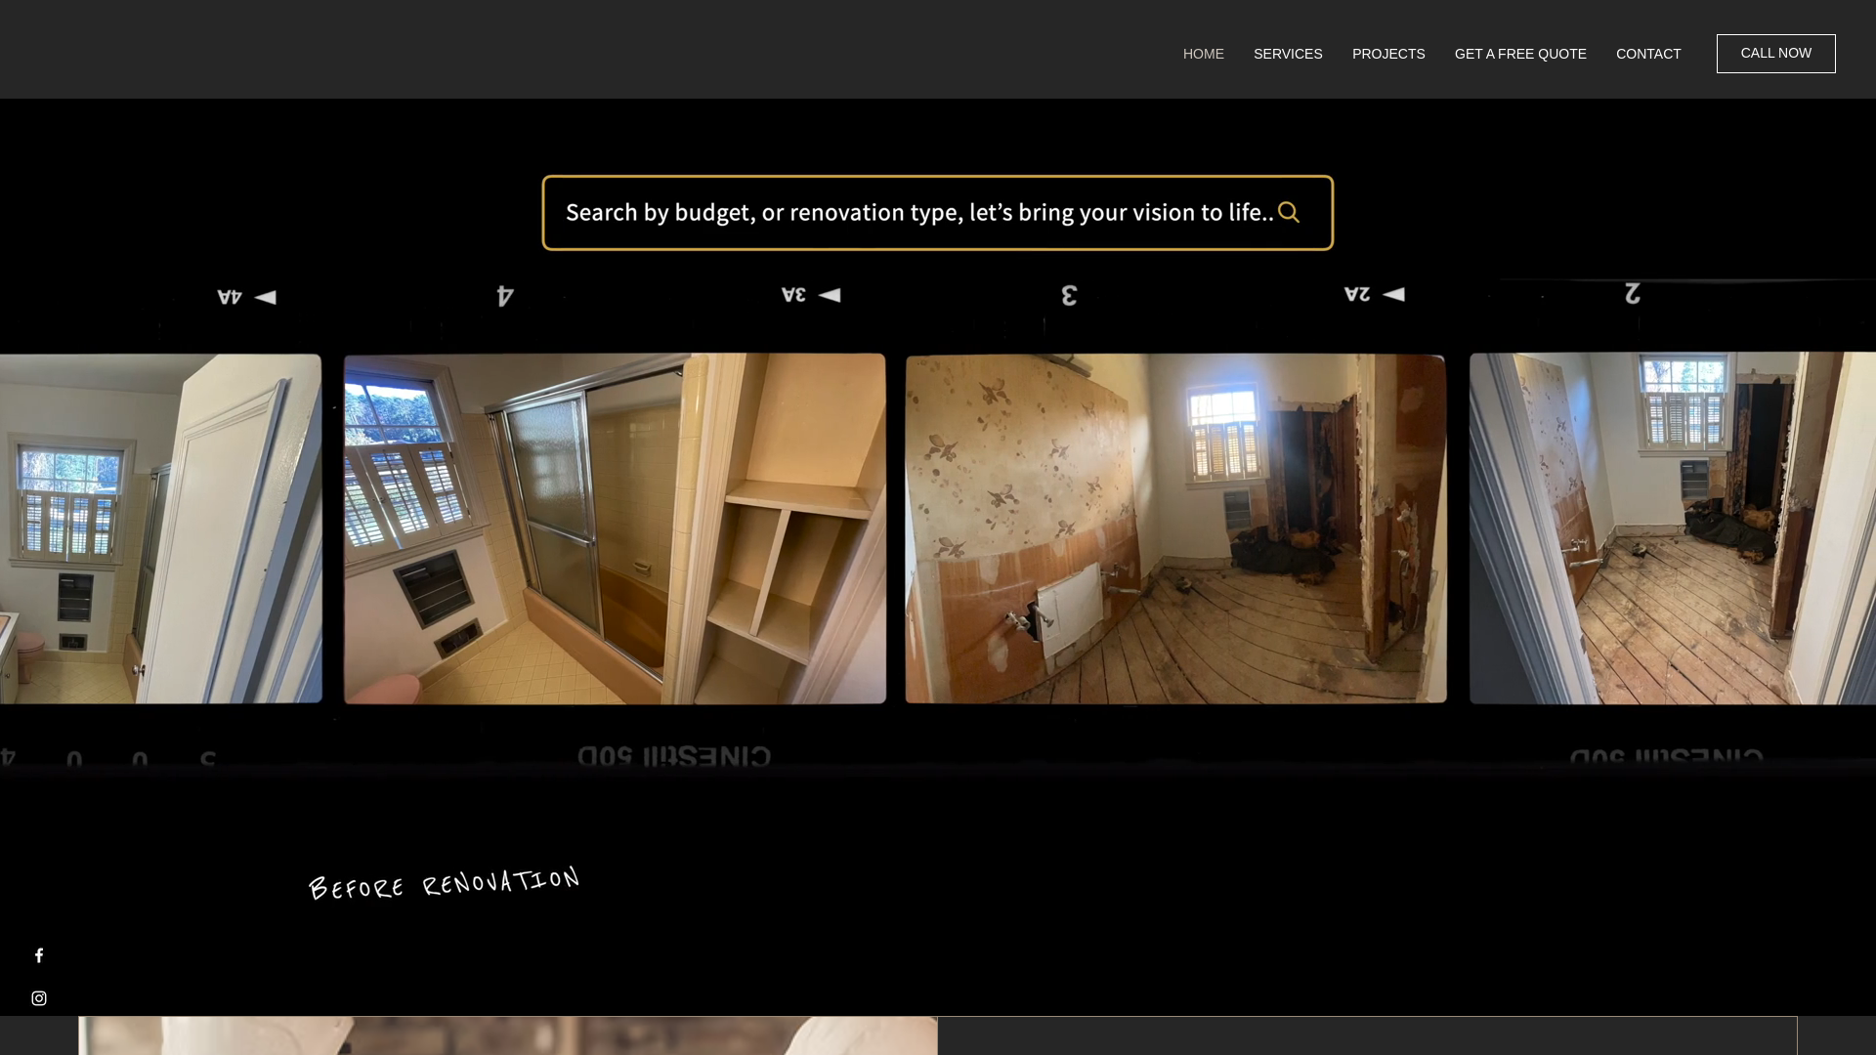Go to the Home menu item
The height and width of the screenshot is (1055, 1876).
(1203, 54)
